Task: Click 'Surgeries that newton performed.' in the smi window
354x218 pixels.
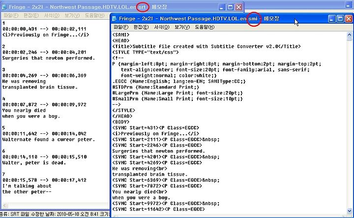Action: pos(158,151)
